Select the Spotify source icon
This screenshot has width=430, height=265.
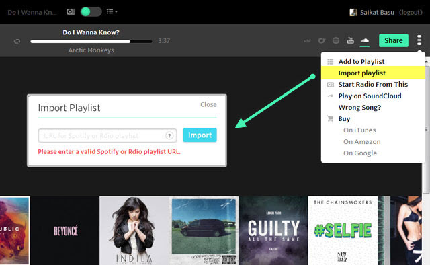click(x=336, y=40)
